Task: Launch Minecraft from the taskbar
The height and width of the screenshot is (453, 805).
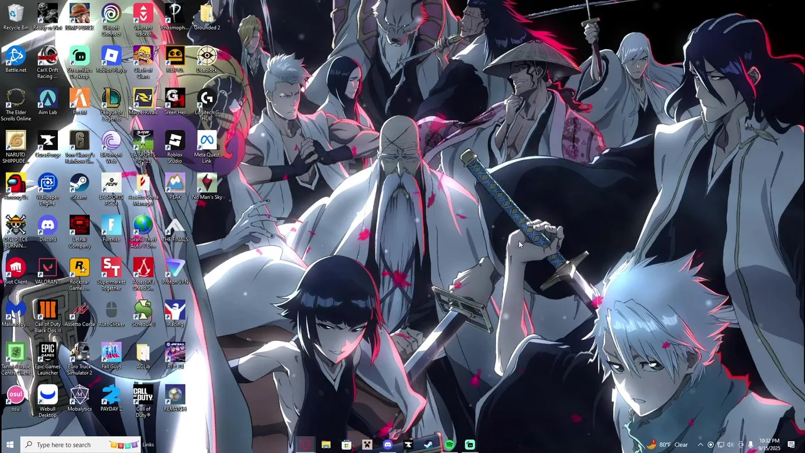Action: [367, 445]
